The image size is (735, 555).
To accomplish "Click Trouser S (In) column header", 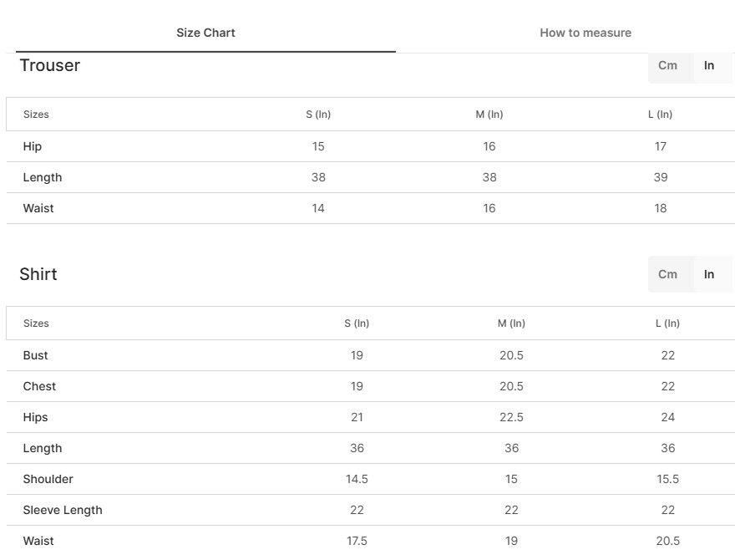I will [x=318, y=115].
